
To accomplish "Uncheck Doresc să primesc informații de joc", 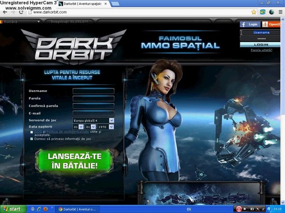I will [x=32, y=139].
